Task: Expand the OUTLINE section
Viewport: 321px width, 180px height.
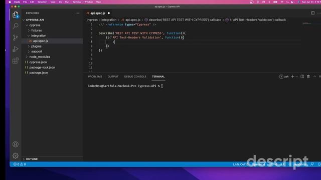Action: click(32, 159)
